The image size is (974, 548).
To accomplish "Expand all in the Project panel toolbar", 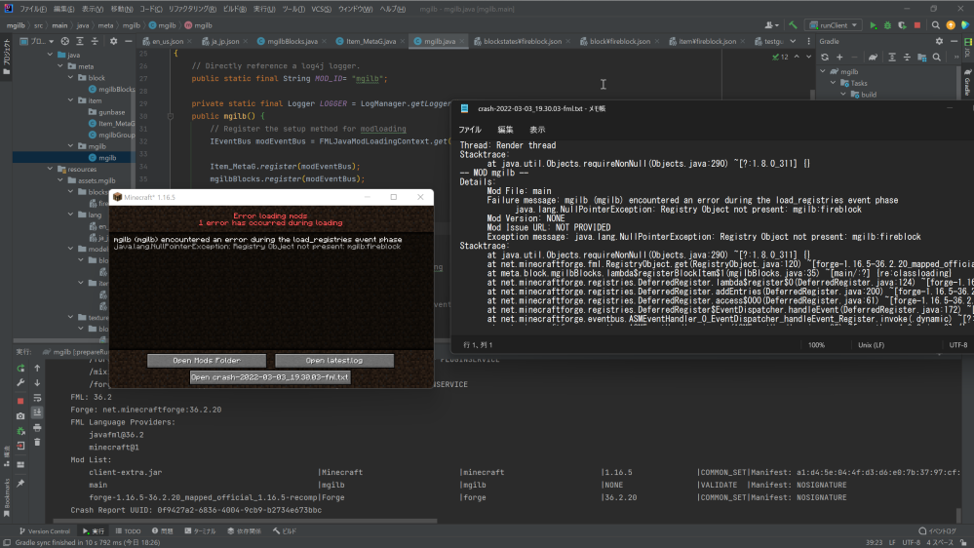I will click(80, 41).
